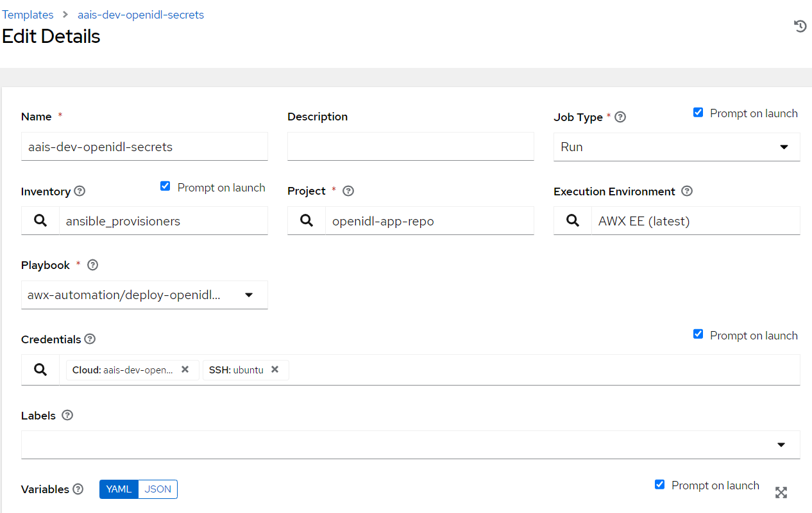The image size is (812, 513).
Task: Focus the Description input field
Action: pos(410,147)
